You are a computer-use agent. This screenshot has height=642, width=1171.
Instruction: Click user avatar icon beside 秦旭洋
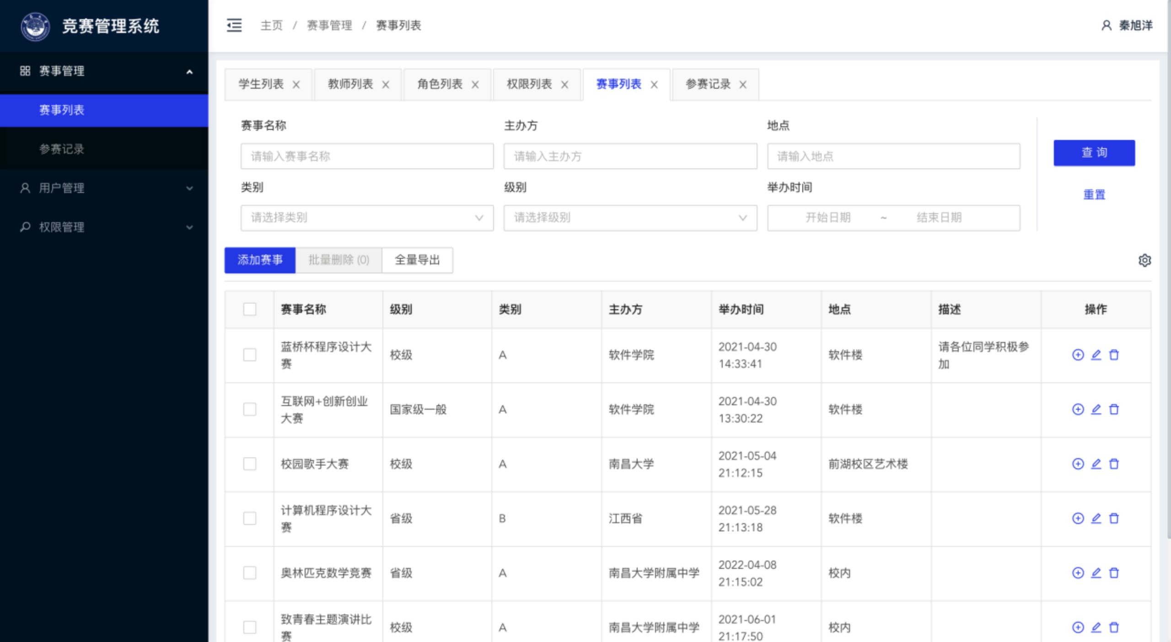pos(1106,25)
